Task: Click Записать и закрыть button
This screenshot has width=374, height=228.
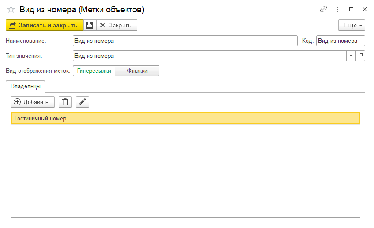Action: (45, 25)
